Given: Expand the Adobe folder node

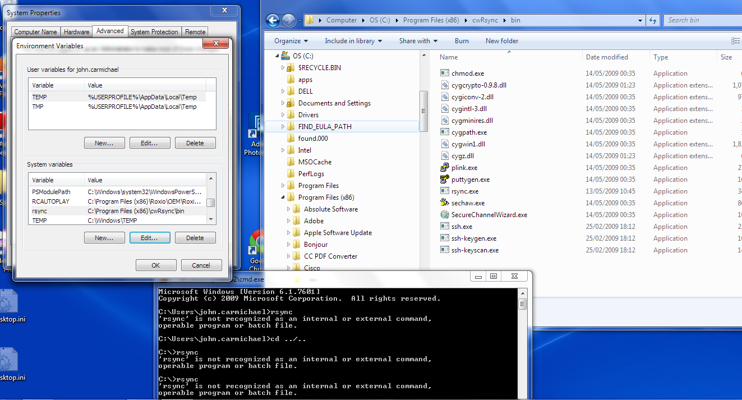Looking at the screenshot, I should click(288, 221).
